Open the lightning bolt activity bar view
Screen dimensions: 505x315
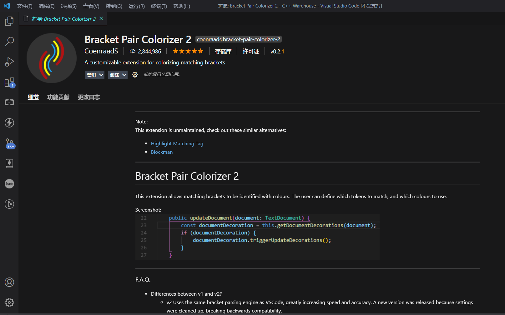(x=9, y=123)
